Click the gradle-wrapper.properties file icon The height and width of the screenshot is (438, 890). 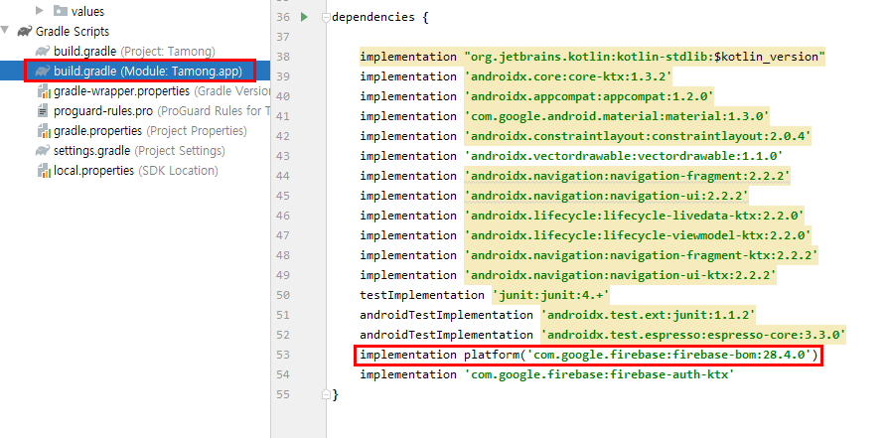(43, 90)
